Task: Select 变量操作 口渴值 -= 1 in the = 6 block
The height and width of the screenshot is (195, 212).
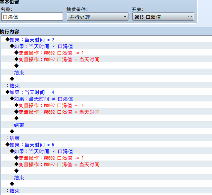Action: 106,158
